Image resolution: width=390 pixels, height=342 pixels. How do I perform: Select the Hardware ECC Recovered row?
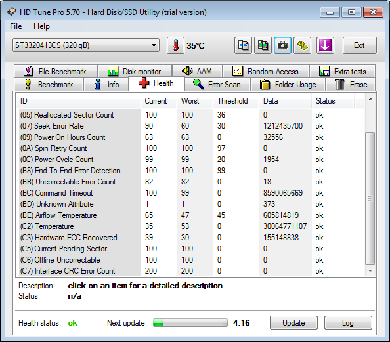[190, 238]
